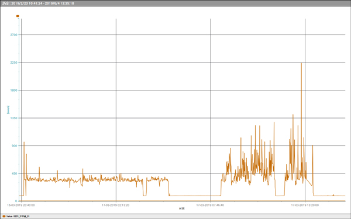Click the last isolated spike after 13:20:00
351x219 pixels.
[x=312, y=146]
